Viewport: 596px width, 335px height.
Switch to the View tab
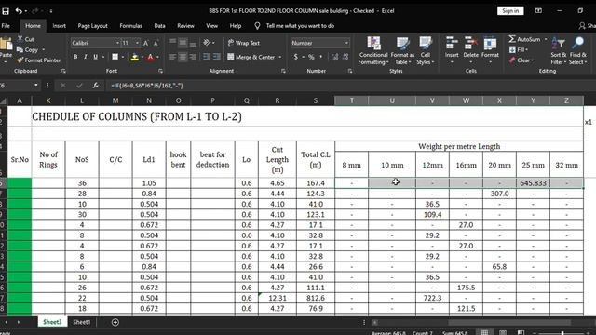[x=211, y=26]
